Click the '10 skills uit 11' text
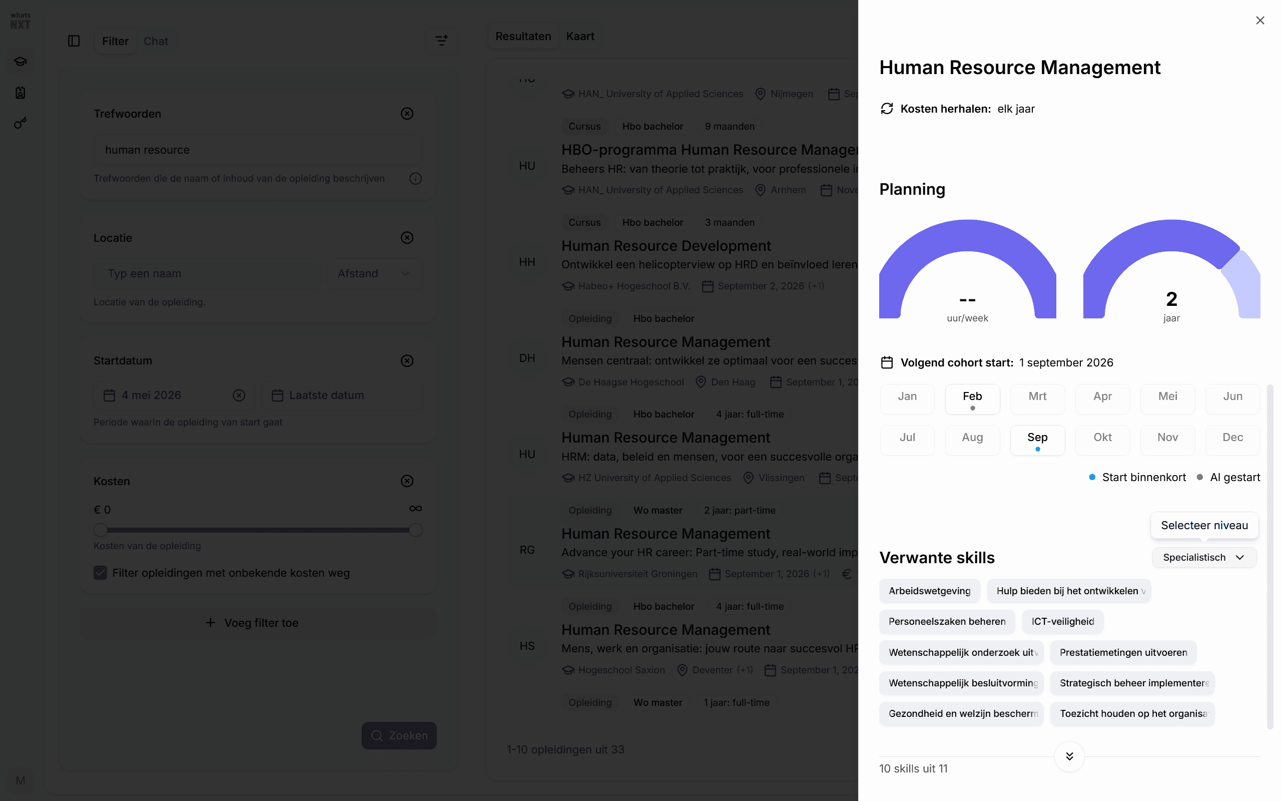Image resolution: width=1281 pixels, height=801 pixels. [914, 768]
